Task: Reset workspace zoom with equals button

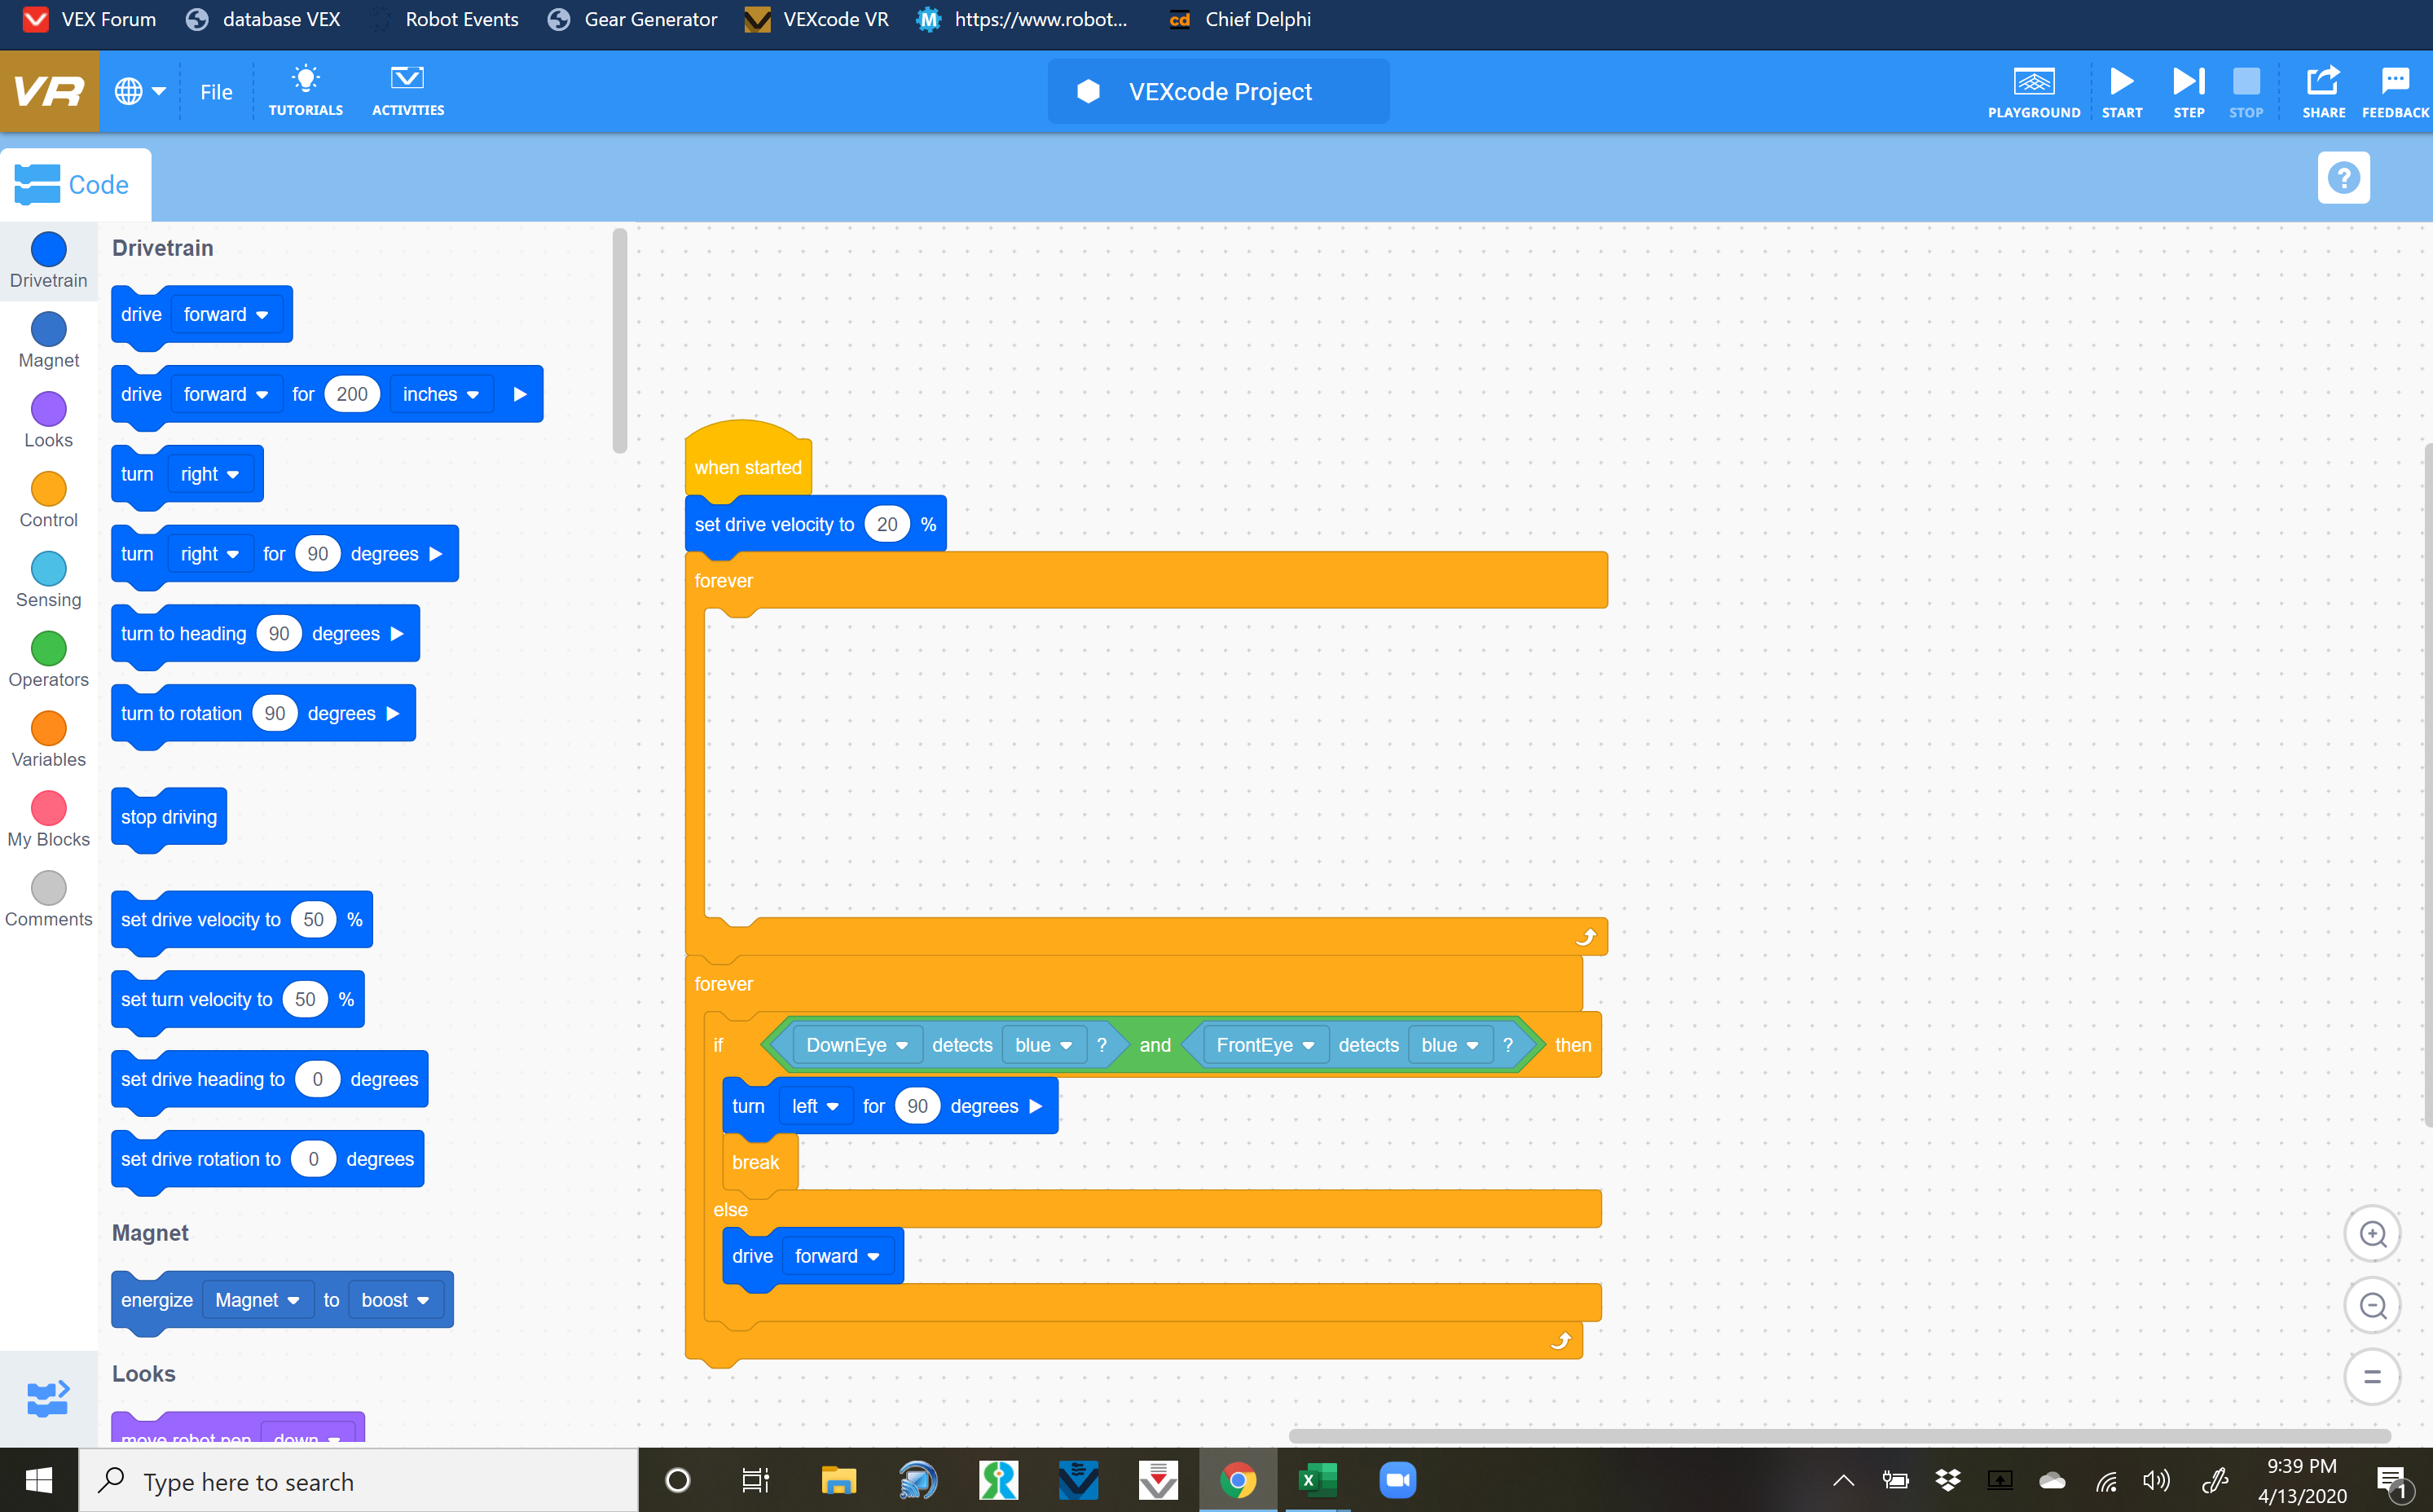Action: coord(2372,1377)
